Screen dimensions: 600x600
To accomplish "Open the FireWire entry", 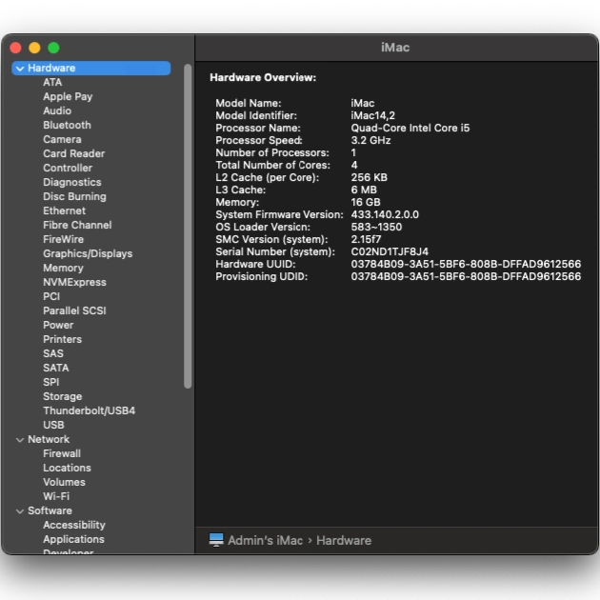I will click(63, 239).
